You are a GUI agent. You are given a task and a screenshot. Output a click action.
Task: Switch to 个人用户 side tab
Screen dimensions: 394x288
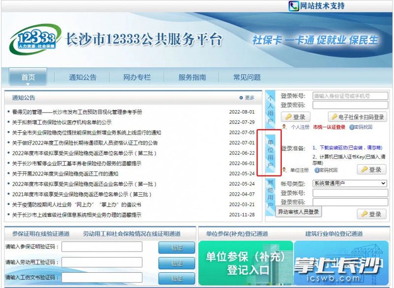(x=270, y=110)
